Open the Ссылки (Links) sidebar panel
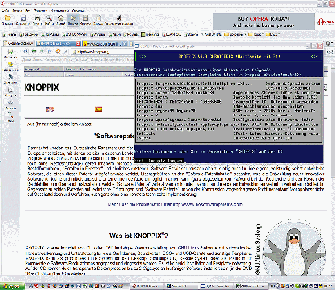This screenshot has height=290, width=335. tap(10, 105)
